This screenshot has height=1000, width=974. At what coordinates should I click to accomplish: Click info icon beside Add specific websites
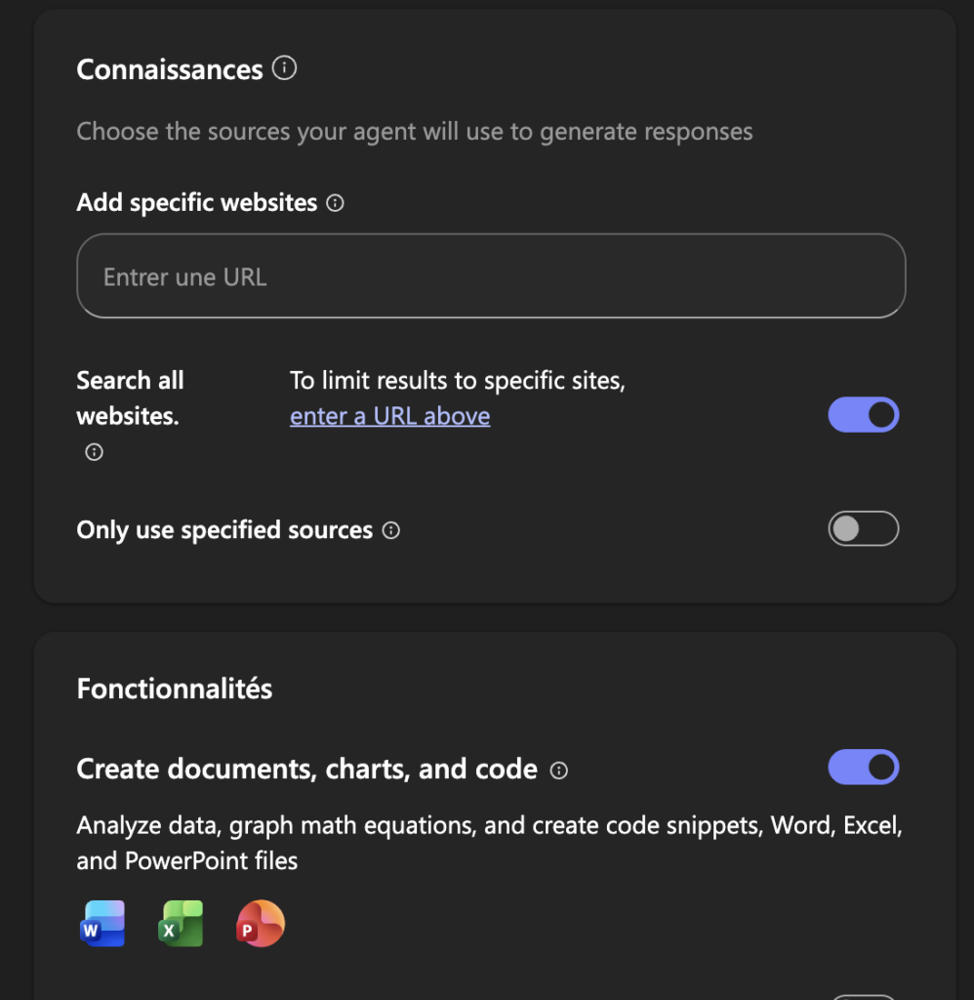pos(335,203)
